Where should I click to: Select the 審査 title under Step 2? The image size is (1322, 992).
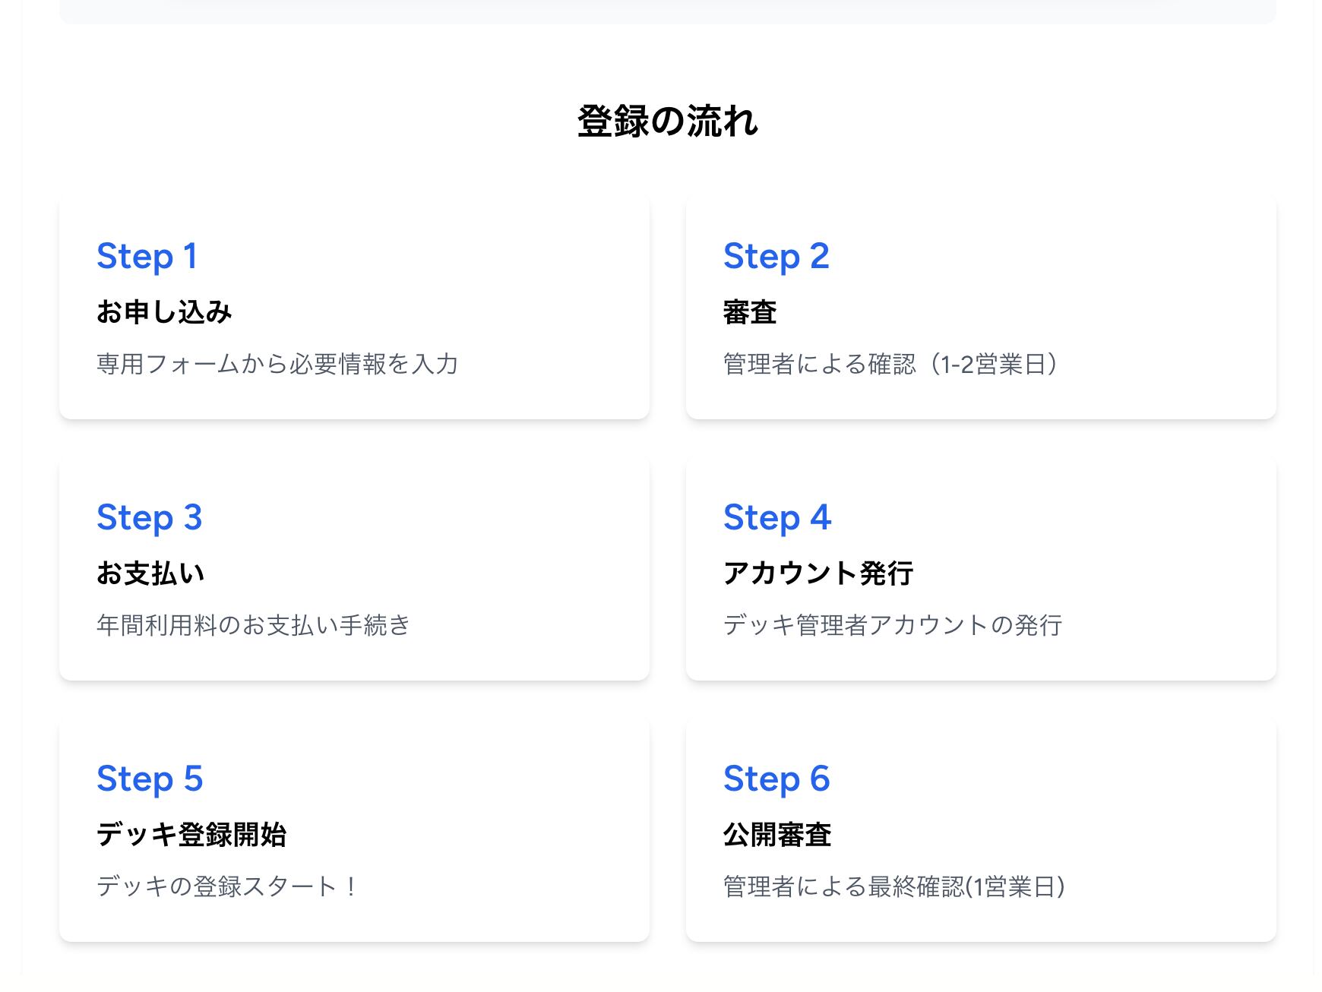[x=750, y=312]
